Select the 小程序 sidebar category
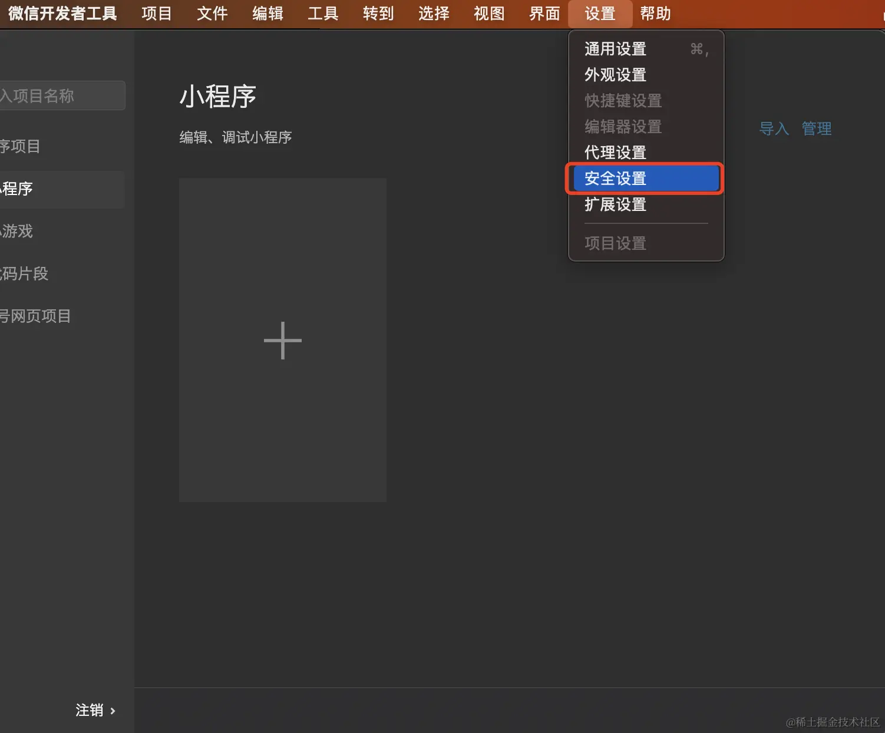The image size is (885, 733). coord(62,189)
